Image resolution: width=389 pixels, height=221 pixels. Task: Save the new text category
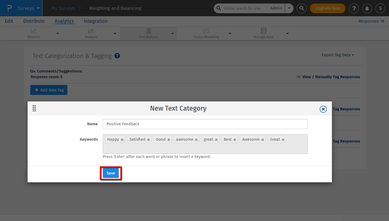111,173
